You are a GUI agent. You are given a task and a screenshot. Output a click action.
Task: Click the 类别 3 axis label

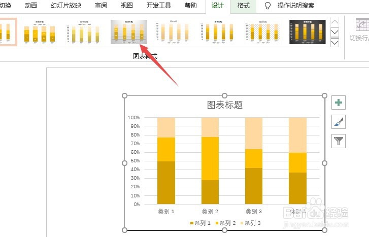coord(254,211)
